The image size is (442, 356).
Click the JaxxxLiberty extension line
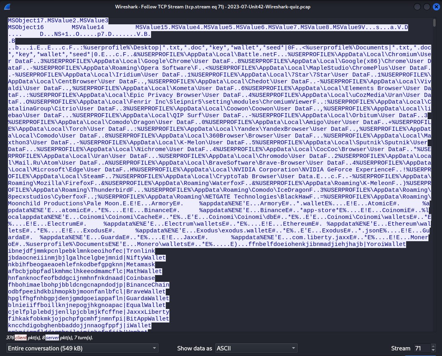coord(88,312)
